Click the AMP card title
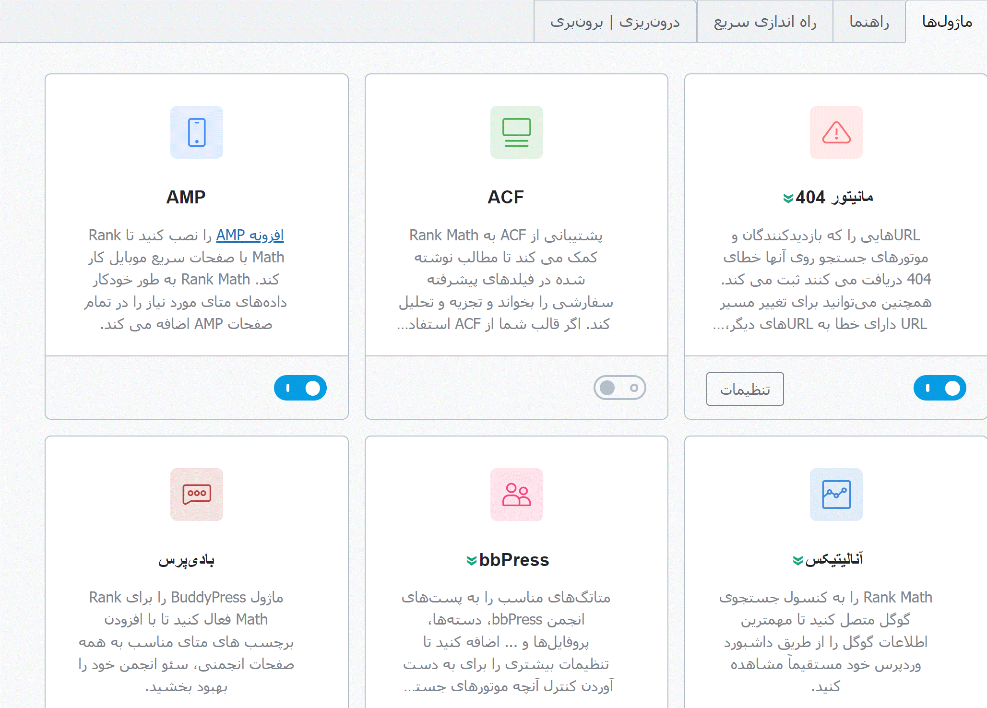 (x=186, y=197)
